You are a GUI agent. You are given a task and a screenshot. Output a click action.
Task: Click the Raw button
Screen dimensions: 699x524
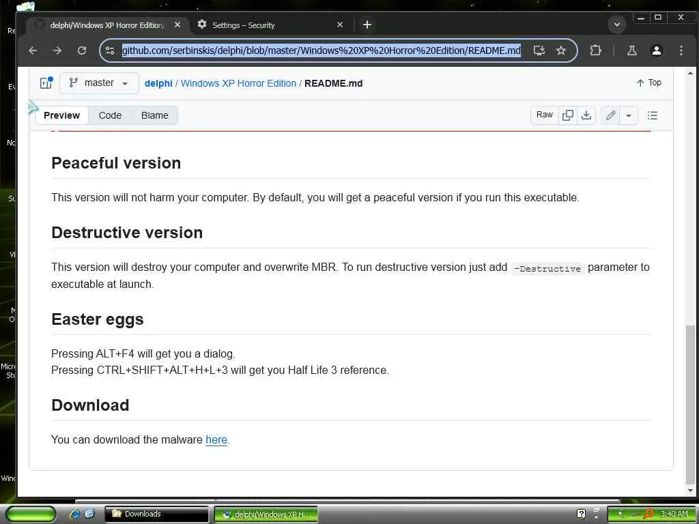point(544,115)
